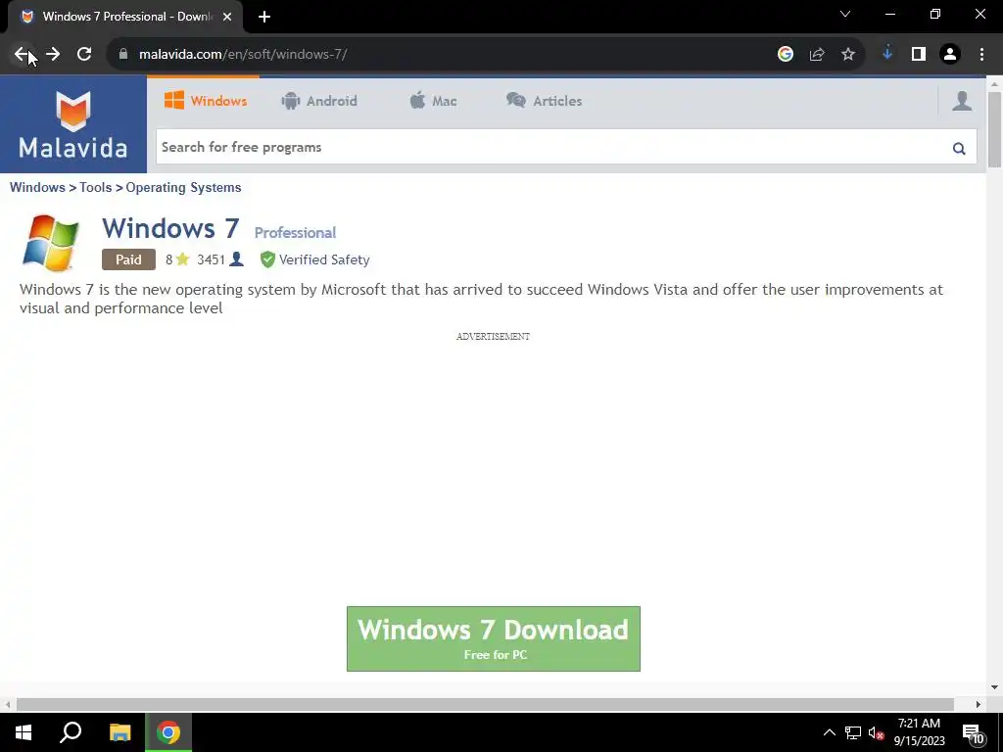
Task: Click the Professional edition label
Action: click(x=295, y=233)
